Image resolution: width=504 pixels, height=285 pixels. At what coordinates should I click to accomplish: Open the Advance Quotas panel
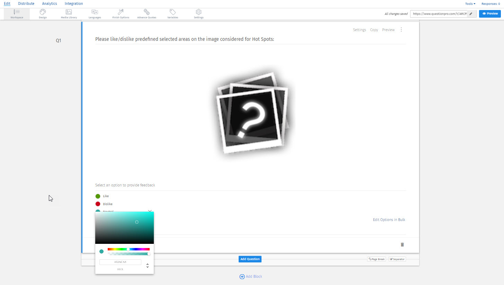click(147, 14)
